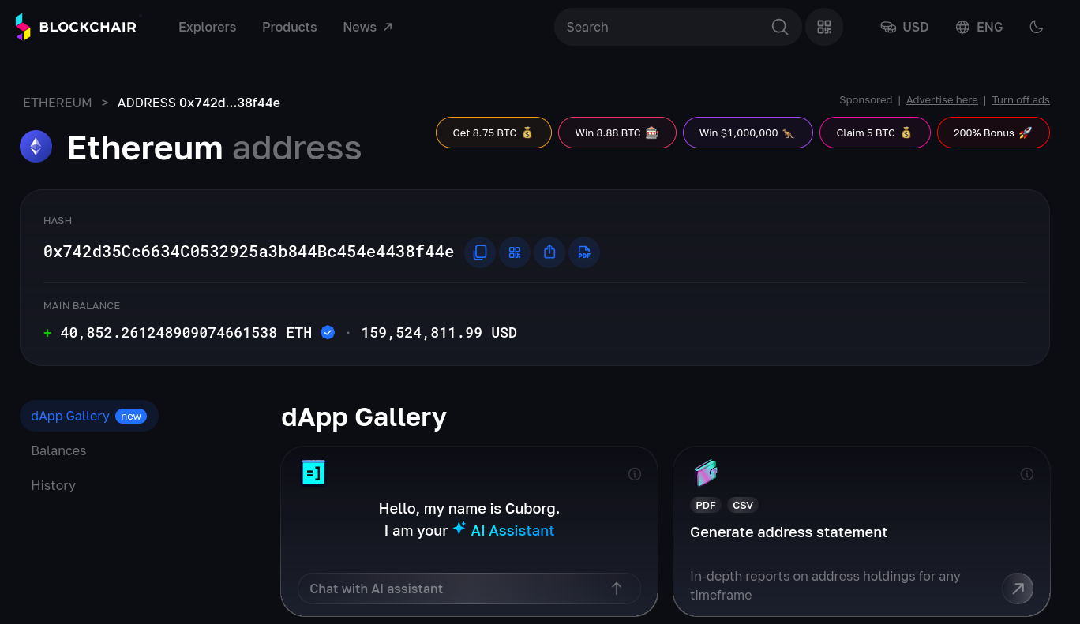The width and height of the screenshot is (1080, 624).
Task: Open the Products menu
Action: [x=290, y=27]
